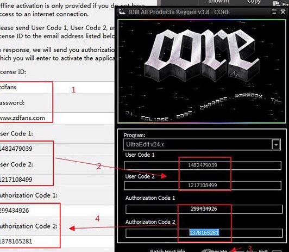
Task: Click the Authorization Code 1 field in keygen
Action: point(204,209)
